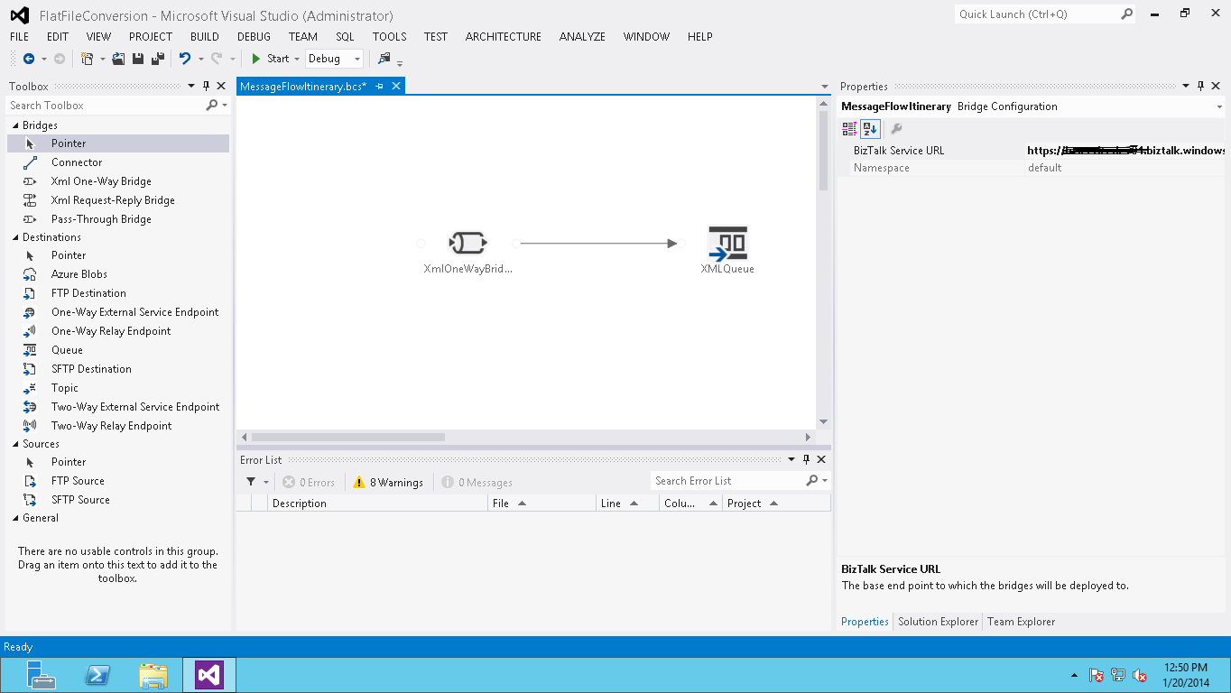This screenshot has height=693, width=1231.
Task: Collapse the Destinations toolbox group
Action: (x=15, y=237)
